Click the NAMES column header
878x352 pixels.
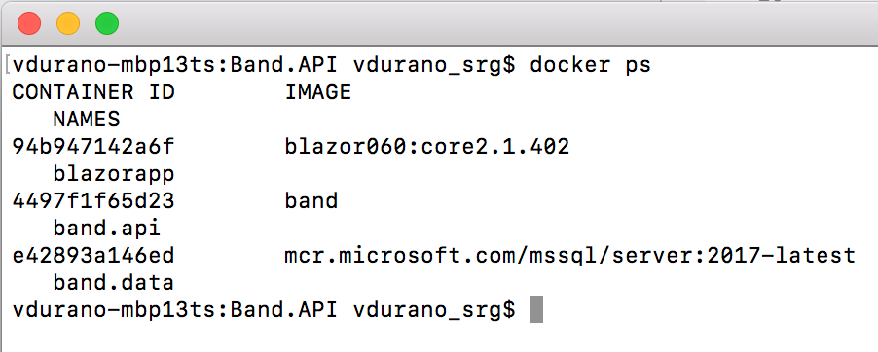[x=87, y=120]
